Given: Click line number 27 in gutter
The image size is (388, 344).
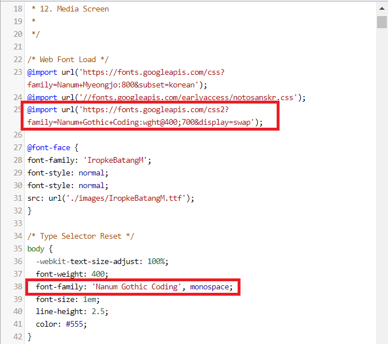Looking at the screenshot, I should tap(18, 148).
